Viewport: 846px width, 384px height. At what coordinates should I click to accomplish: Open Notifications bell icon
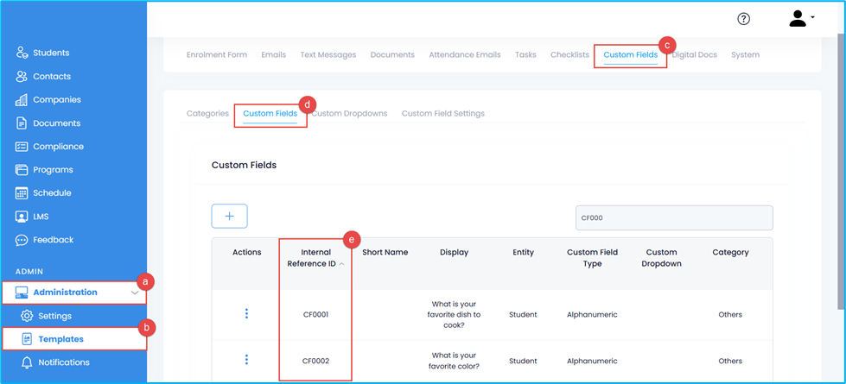tap(27, 362)
